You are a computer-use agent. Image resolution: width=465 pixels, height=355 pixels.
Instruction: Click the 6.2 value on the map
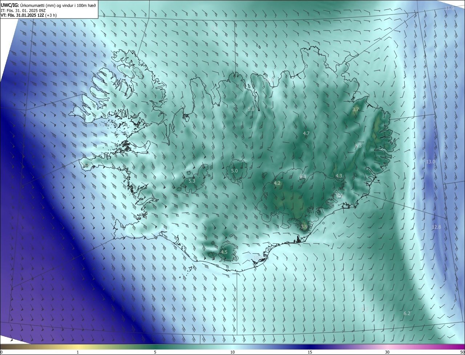407,313
